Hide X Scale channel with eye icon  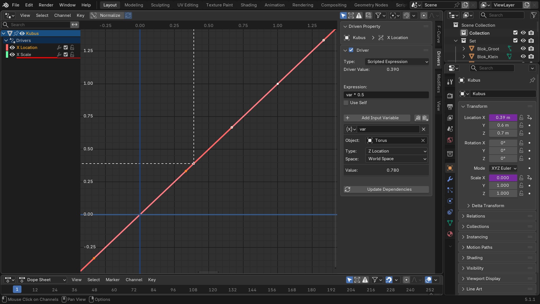12,55
